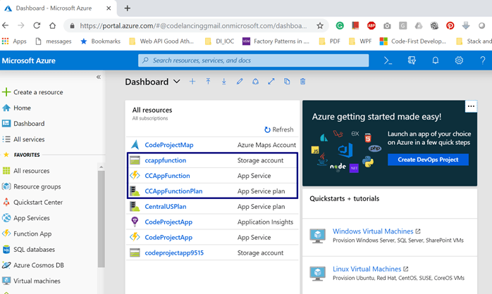Click the new dashboard plus icon

tap(192, 82)
